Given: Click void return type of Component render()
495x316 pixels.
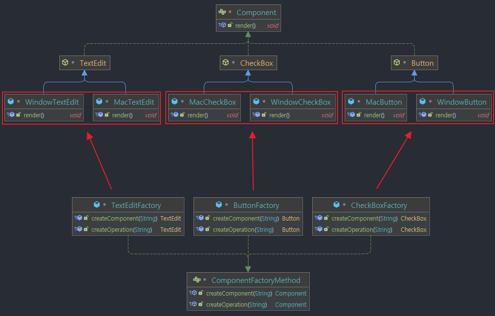Looking at the screenshot, I should [272, 26].
